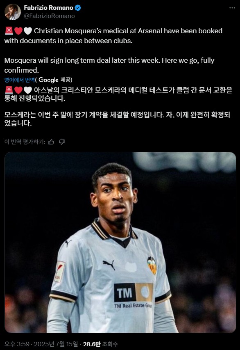
Task: Select the Korean translated tweet text
Action: 118,106
